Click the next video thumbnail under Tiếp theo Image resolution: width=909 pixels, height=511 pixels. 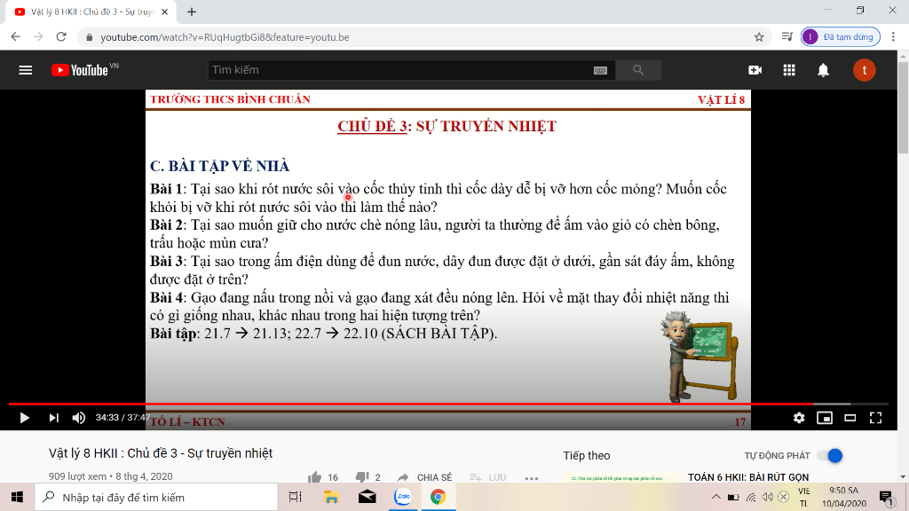(x=620, y=478)
